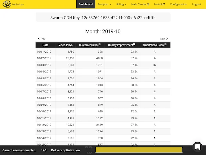Click the Customer Saves column header

point(90,45)
